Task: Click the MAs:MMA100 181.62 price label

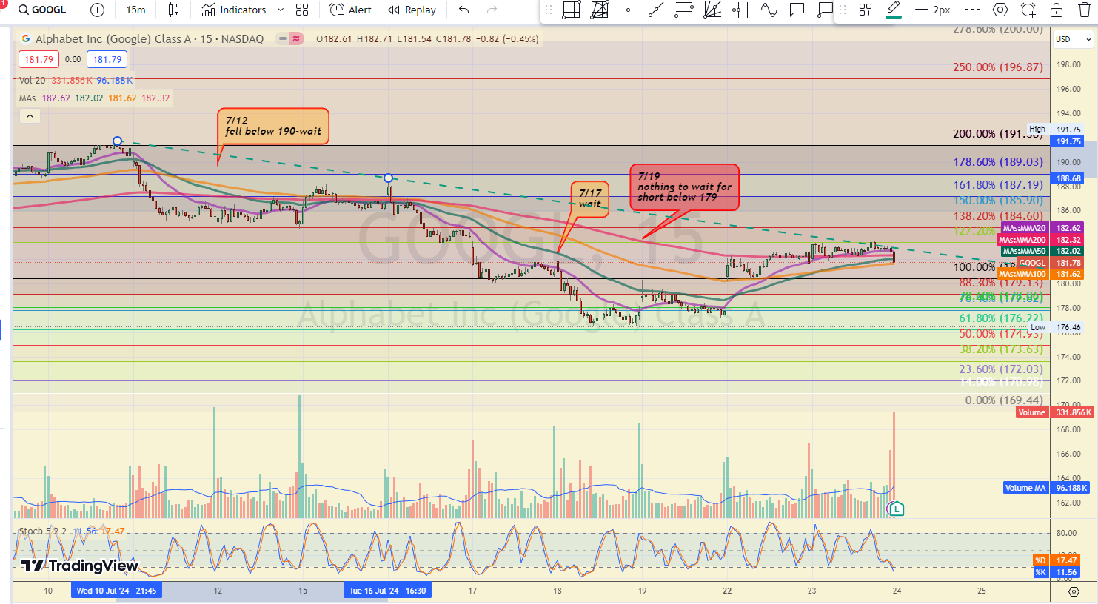Action: [x=1040, y=274]
